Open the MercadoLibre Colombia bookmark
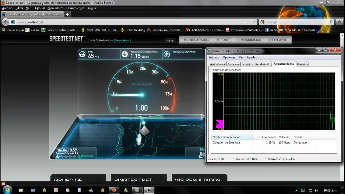 pos(298,30)
